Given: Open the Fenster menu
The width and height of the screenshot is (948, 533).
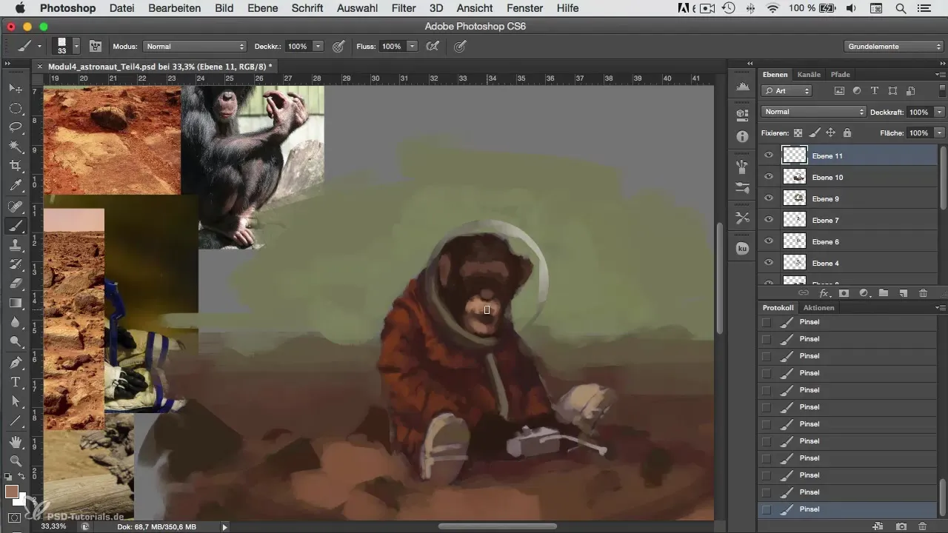Looking at the screenshot, I should [x=524, y=8].
